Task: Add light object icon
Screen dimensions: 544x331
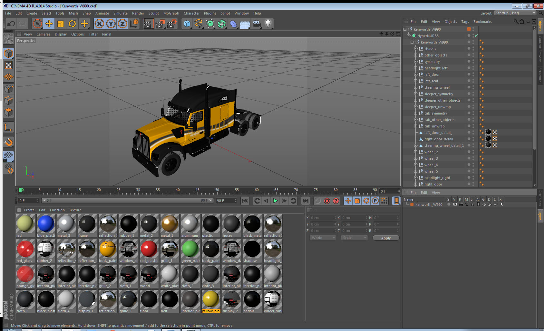Action: 268,24
